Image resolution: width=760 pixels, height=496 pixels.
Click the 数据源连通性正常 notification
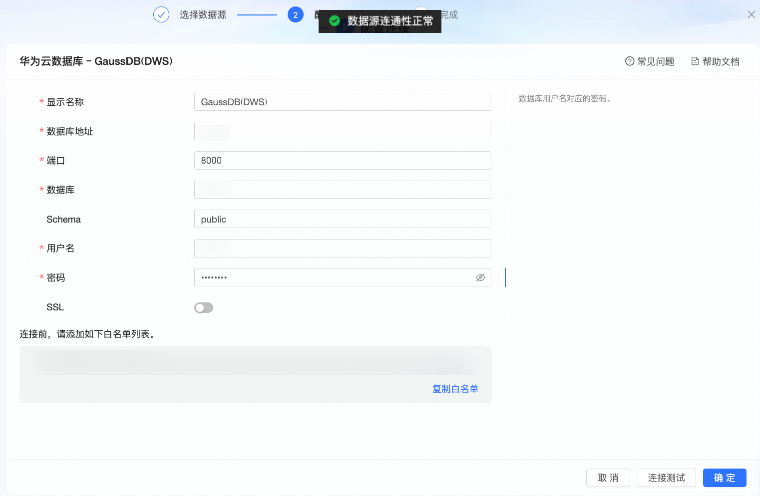point(380,21)
